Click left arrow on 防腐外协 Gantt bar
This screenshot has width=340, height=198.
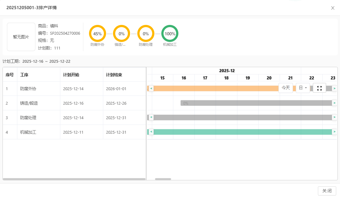tap(151, 88)
